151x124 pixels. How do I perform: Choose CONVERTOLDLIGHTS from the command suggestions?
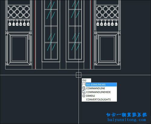click(99, 99)
